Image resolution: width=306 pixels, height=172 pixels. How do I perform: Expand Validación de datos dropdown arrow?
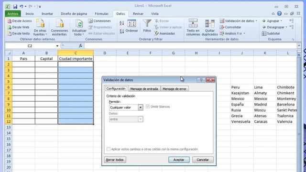pos(256,21)
